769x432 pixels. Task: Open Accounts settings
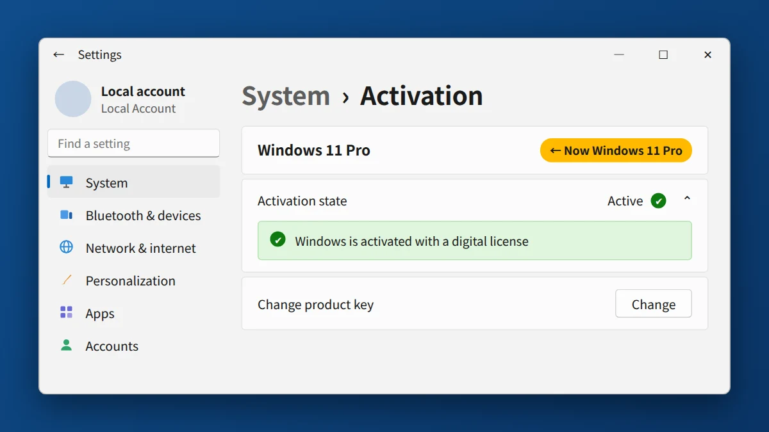[133, 346]
